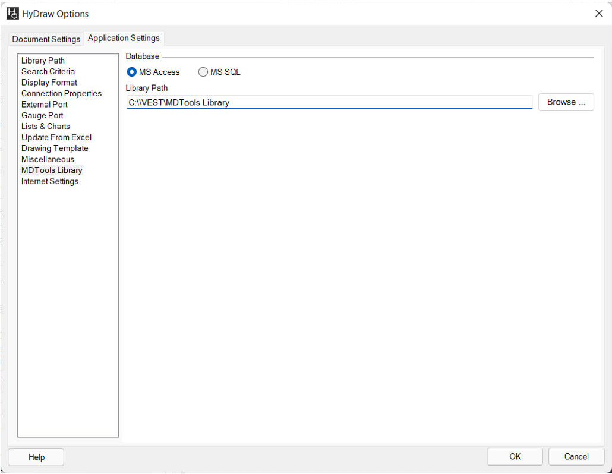Close the HyDraw Options dialog
This screenshot has width=612, height=474.
pyautogui.click(x=598, y=14)
